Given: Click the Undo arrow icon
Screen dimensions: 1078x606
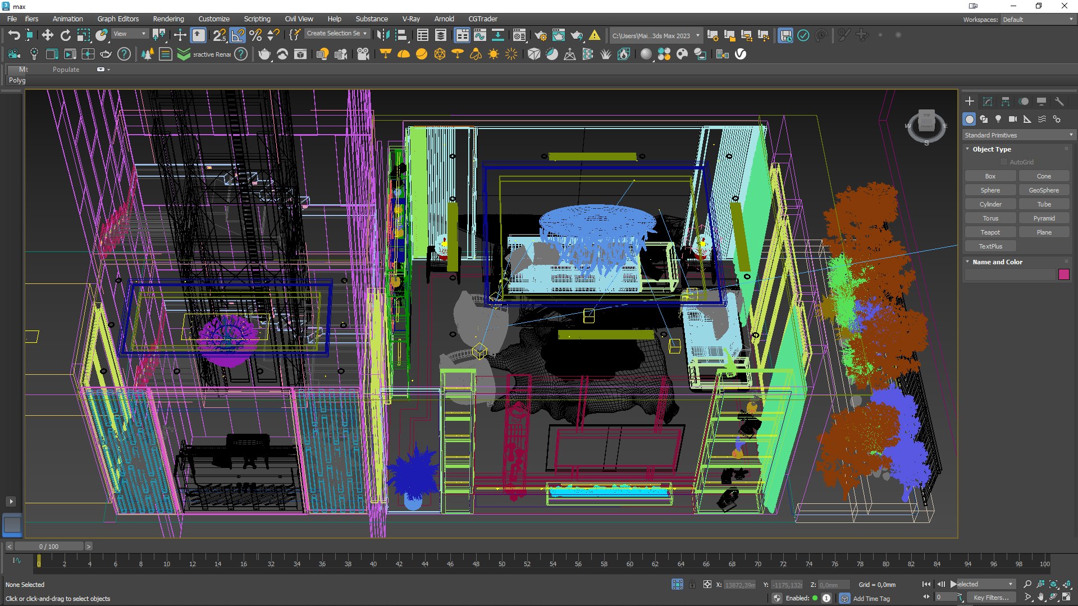Looking at the screenshot, I should [x=13, y=35].
